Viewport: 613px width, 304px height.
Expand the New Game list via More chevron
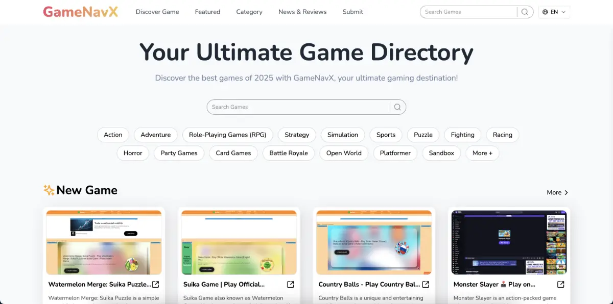point(557,192)
